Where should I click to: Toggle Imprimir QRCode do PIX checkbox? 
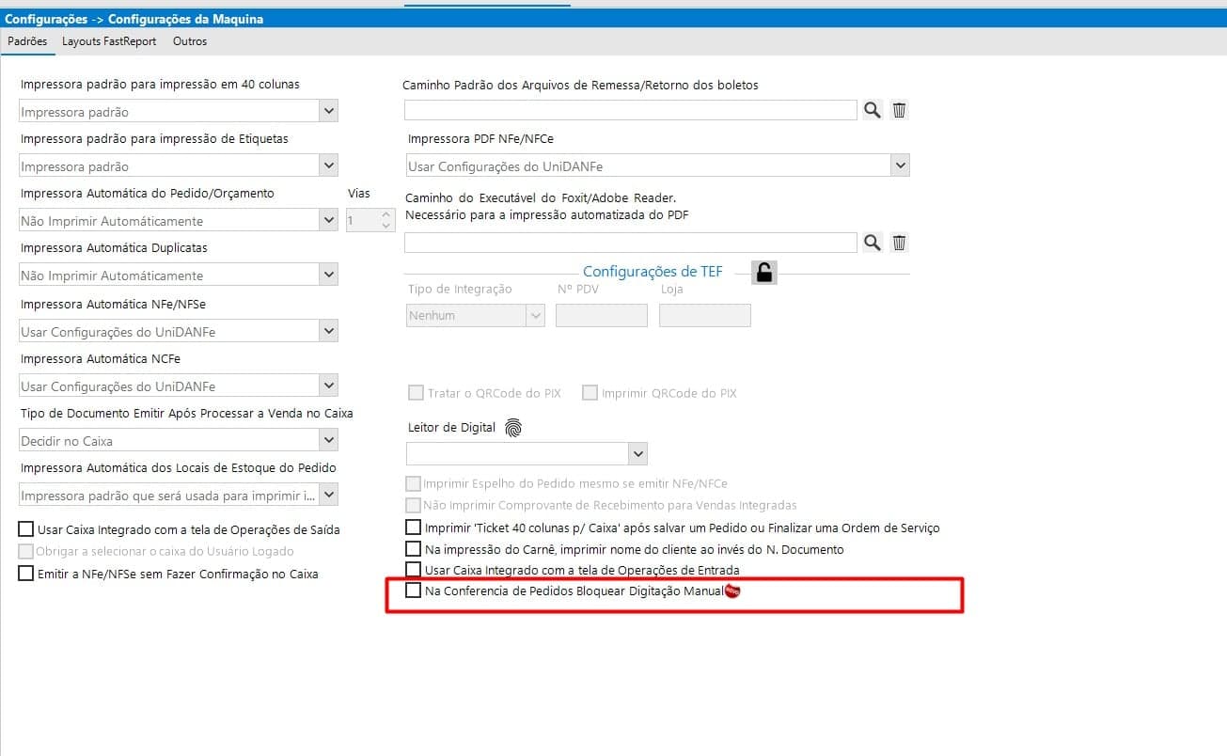590,393
